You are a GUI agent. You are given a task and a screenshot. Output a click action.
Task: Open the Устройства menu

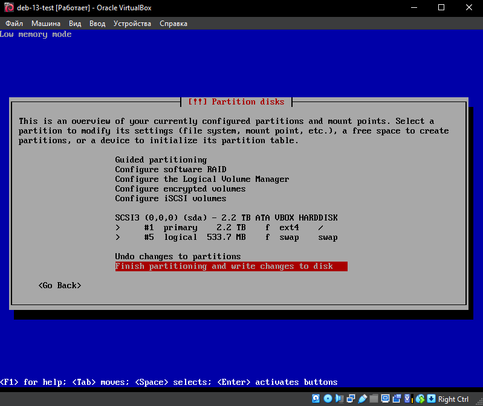coord(132,24)
